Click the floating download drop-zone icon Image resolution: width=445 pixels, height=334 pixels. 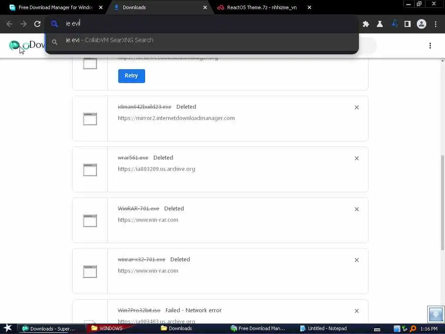coord(436,314)
